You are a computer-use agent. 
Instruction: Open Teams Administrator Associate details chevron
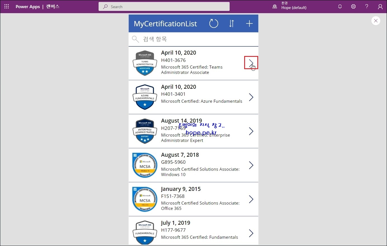coord(251,63)
